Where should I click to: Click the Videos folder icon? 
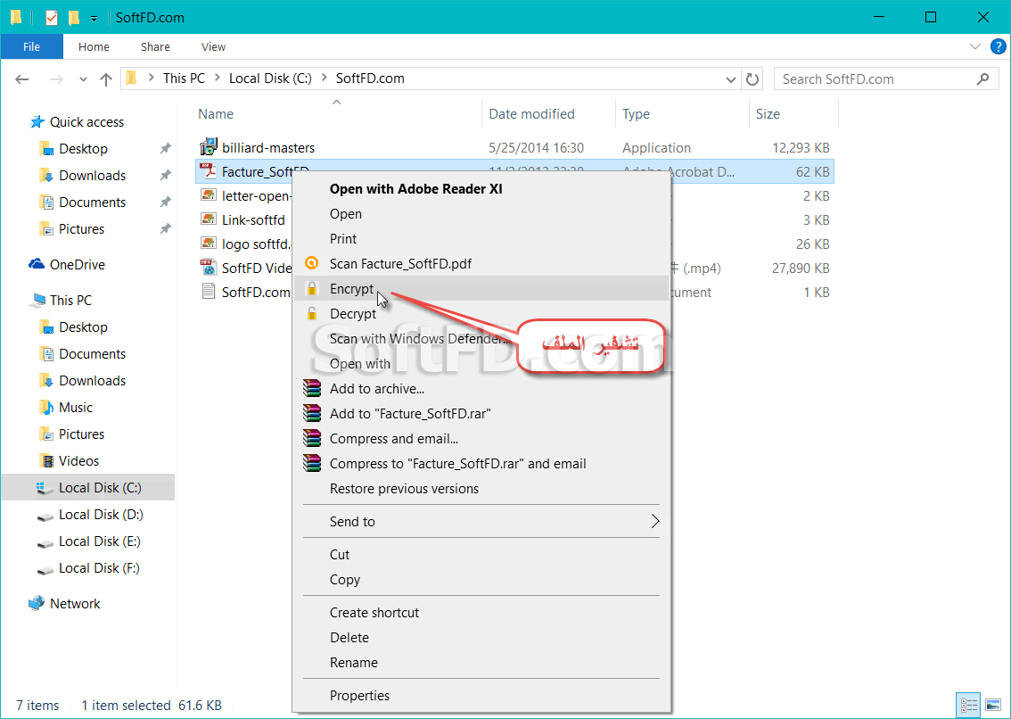click(x=46, y=461)
